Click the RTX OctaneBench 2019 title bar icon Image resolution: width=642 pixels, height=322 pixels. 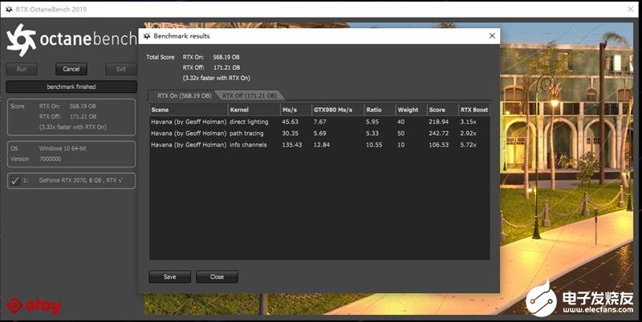(x=9, y=9)
